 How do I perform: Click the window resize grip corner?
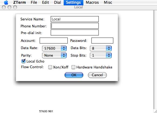click(155, 111)
